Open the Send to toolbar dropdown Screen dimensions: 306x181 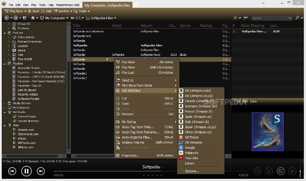click(71, 11)
